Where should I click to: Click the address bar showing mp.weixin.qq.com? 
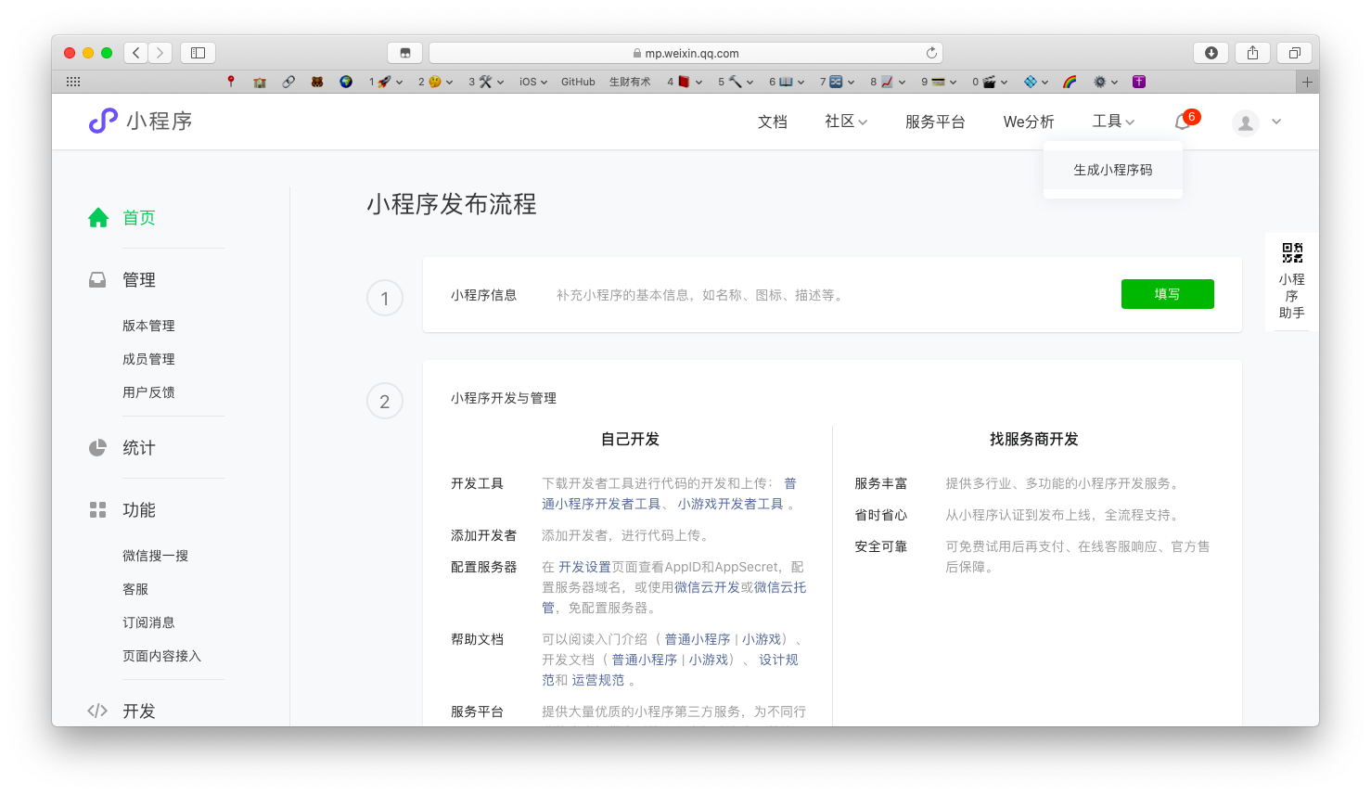click(685, 53)
